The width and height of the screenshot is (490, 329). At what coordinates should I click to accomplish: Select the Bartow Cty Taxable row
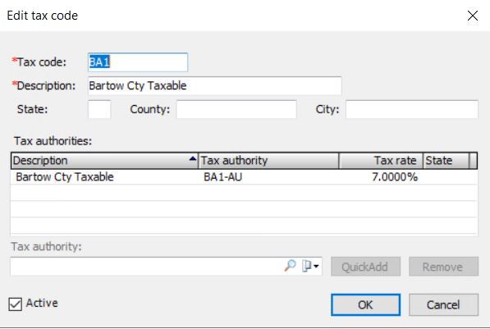pyautogui.click(x=244, y=177)
